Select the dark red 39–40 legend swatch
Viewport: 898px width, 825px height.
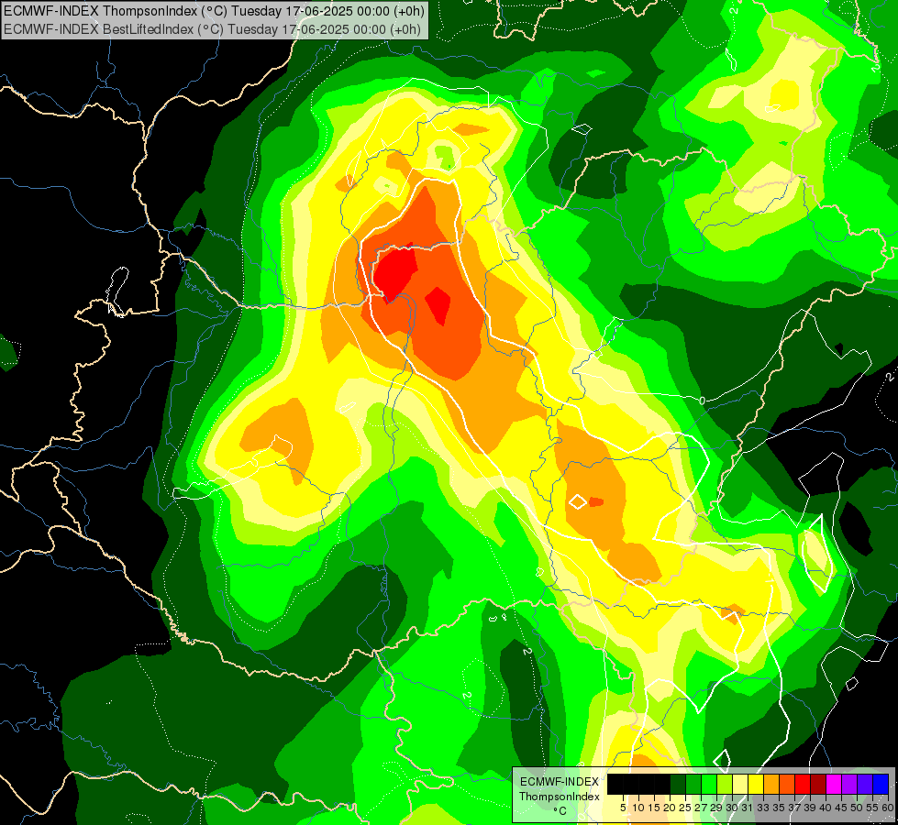coord(818,784)
